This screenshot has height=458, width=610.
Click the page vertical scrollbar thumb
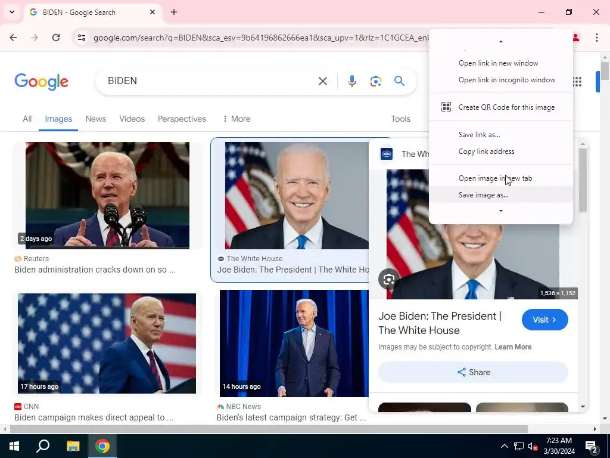(605, 71)
